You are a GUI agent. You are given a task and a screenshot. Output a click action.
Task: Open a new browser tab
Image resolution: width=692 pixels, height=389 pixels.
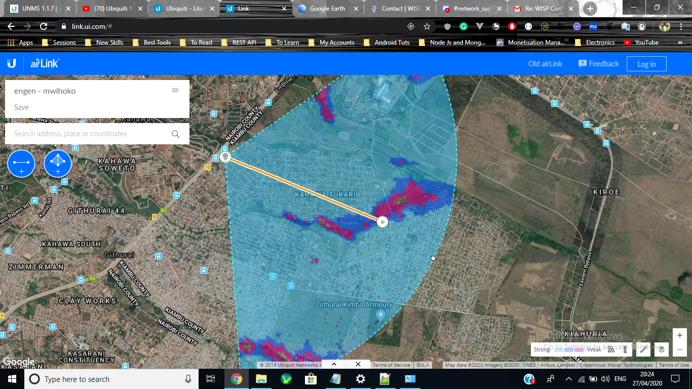click(590, 9)
